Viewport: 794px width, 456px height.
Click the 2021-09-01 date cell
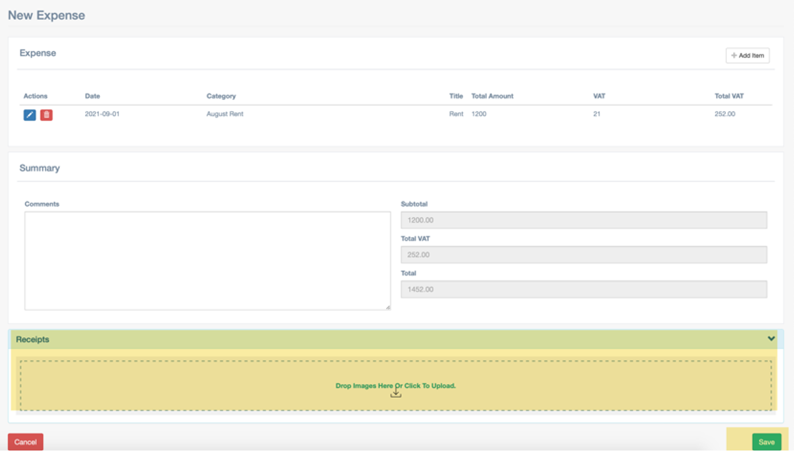coord(102,114)
